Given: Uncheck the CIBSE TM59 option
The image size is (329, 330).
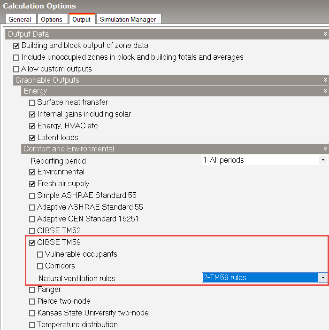Looking at the screenshot, I should pyautogui.click(x=32, y=243).
